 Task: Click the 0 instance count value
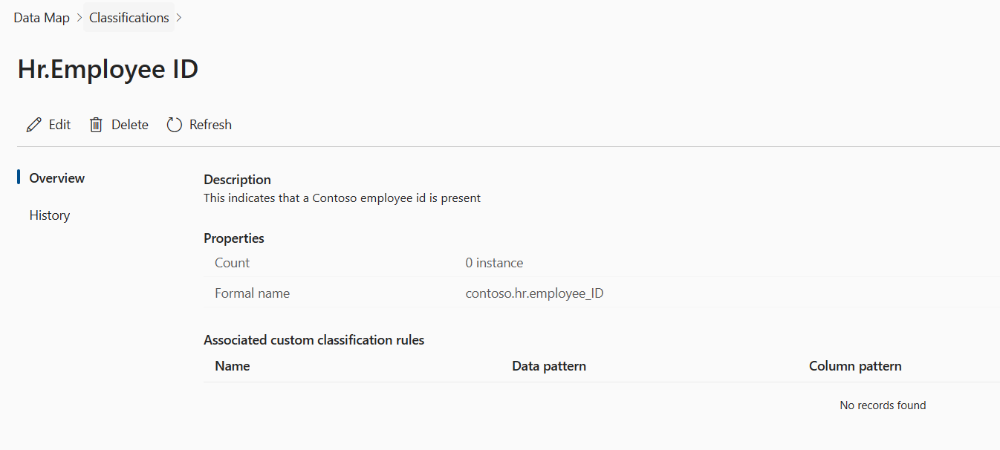[x=494, y=263]
